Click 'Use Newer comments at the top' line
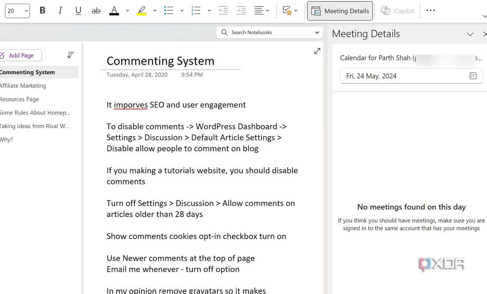The height and width of the screenshot is (294, 487). click(x=181, y=258)
